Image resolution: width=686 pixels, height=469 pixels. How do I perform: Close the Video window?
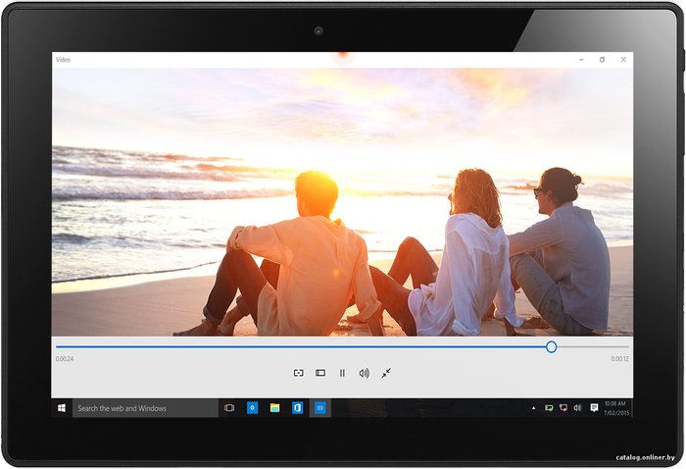click(x=623, y=60)
